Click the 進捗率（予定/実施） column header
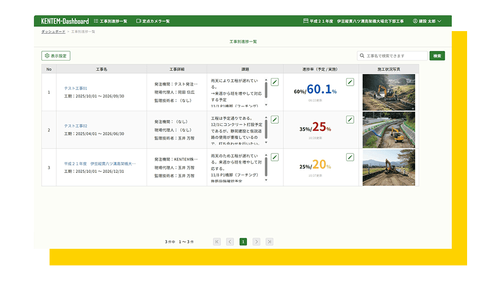Screen dimensions: 501x281 pyautogui.click(x=321, y=69)
